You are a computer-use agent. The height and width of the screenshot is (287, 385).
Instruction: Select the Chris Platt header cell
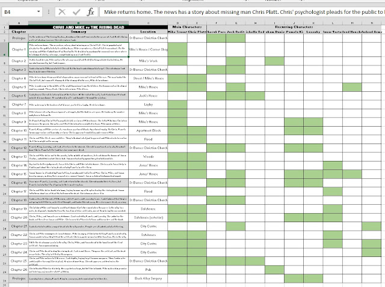click(197, 32)
